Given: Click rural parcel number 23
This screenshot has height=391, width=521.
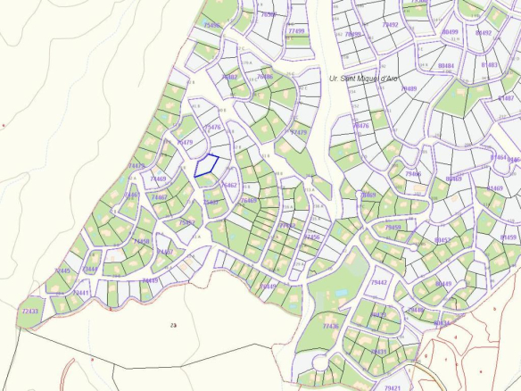Looking at the screenshot, I should click(173, 325).
